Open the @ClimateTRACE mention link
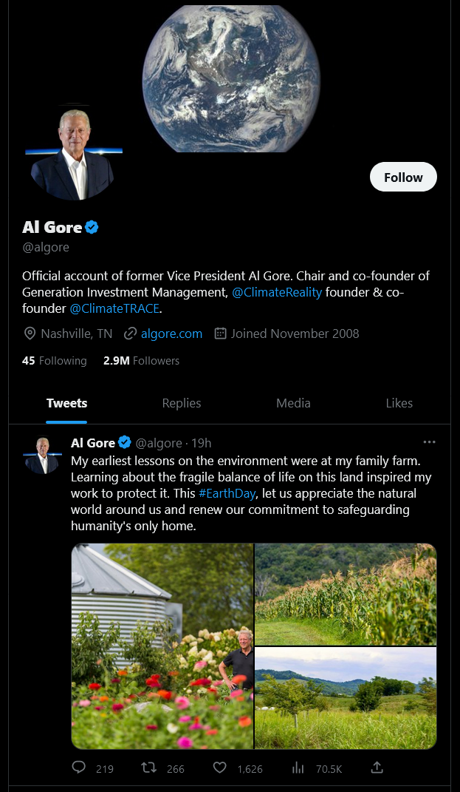 pyautogui.click(x=114, y=308)
